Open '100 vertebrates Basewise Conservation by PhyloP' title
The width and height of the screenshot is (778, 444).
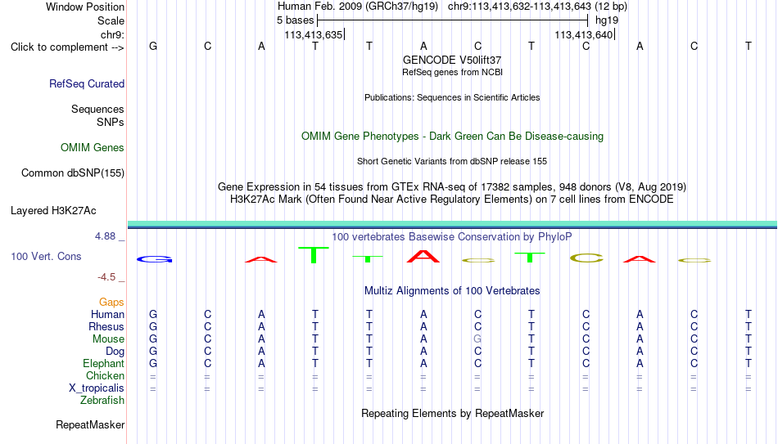coord(452,237)
